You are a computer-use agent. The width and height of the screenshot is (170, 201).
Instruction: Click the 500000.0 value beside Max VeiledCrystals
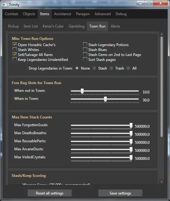coord(142,159)
